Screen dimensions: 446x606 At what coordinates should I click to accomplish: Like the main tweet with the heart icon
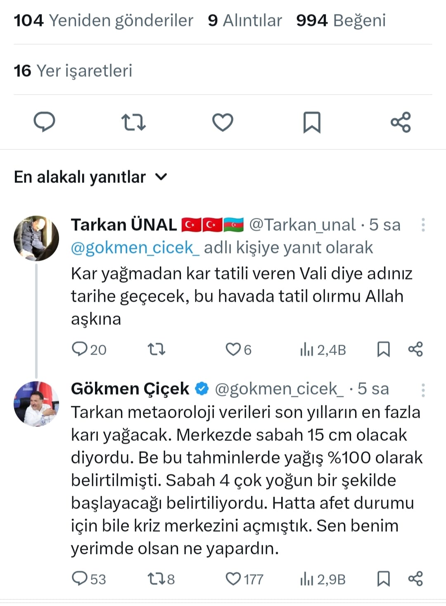point(223,122)
